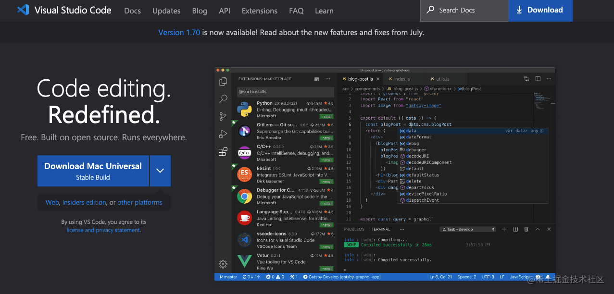Open Source Control icon in activity bar
This screenshot has height=294, width=614.
pyautogui.click(x=223, y=116)
